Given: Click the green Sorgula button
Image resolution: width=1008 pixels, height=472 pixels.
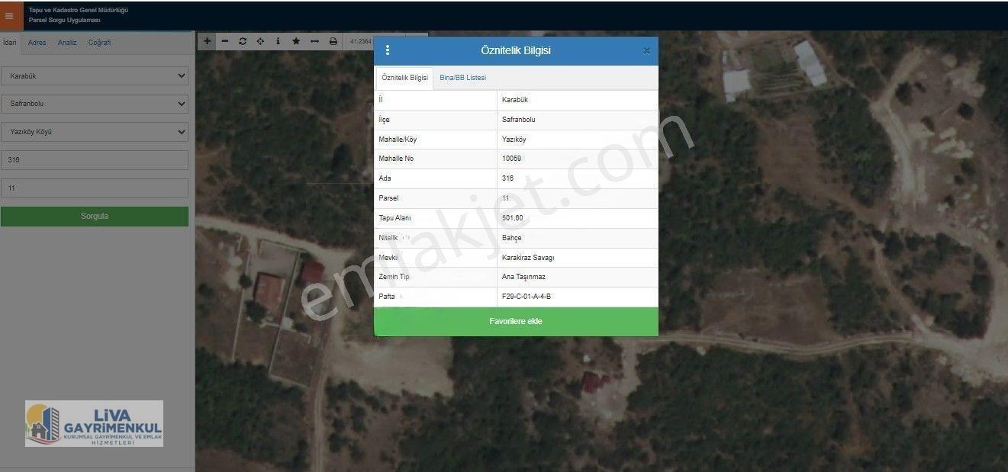Looking at the screenshot, I should point(95,217).
